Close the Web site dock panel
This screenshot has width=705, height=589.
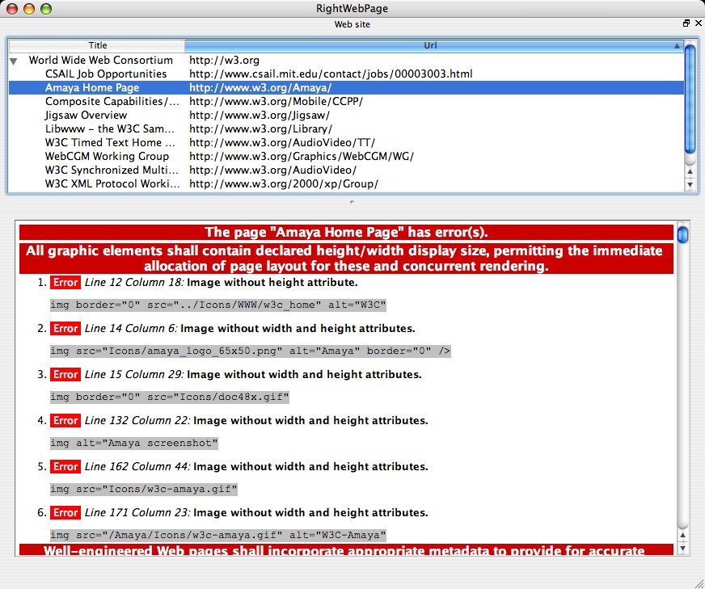(x=699, y=23)
